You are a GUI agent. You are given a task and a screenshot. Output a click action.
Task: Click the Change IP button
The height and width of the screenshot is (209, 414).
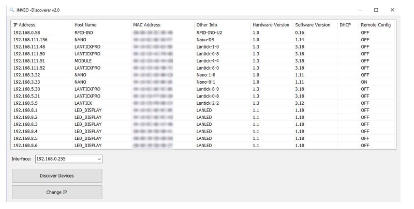tap(57, 192)
